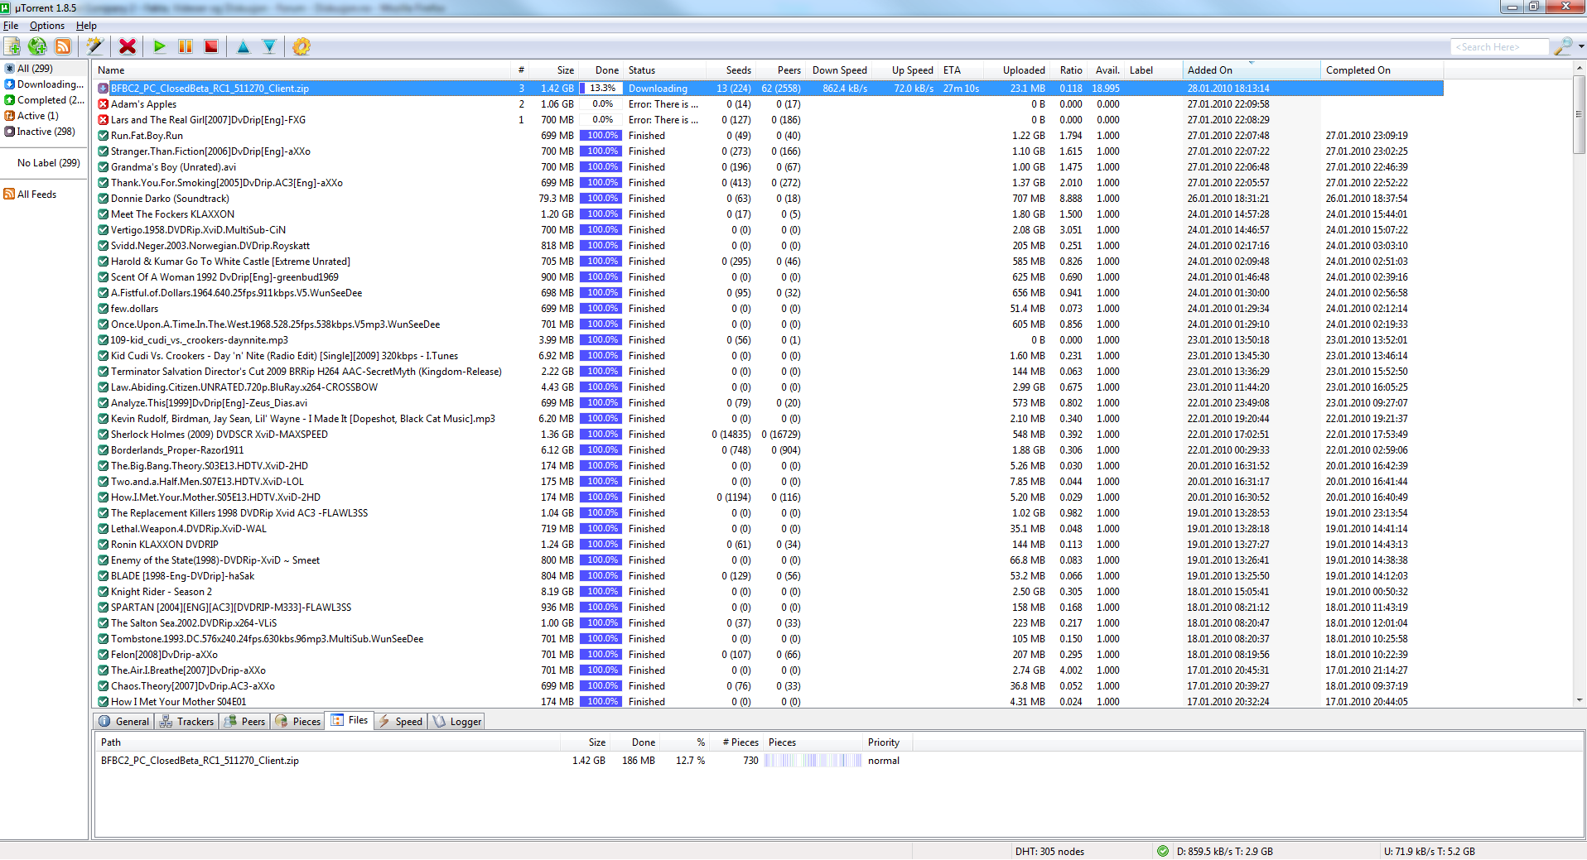Switch to the General tab
This screenshot has height=860, width=1587.
pos(124,722)
